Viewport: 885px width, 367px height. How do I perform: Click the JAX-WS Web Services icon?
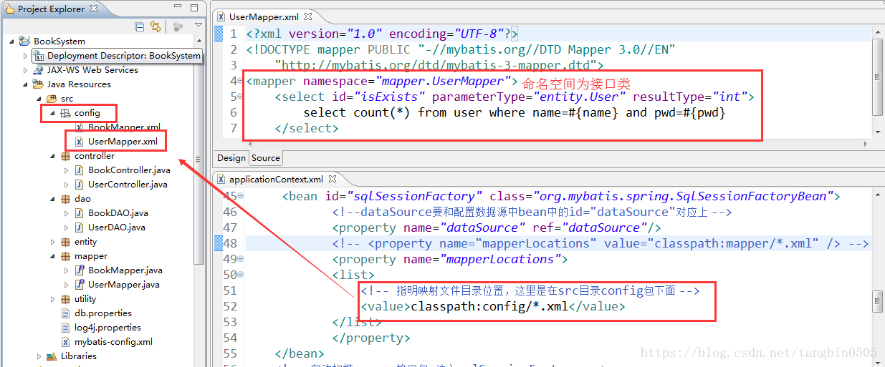[x=39, y=70]
